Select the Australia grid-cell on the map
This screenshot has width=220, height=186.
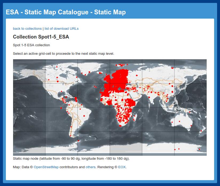click(x=190, y=119)
